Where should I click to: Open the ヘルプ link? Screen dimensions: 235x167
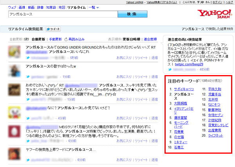(229, 2)
